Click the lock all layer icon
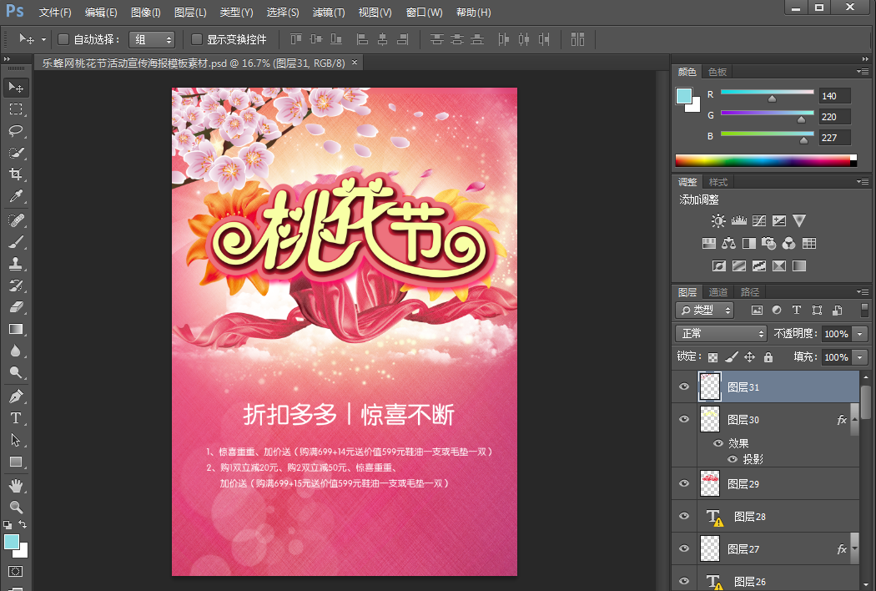 click(x=768, y=357)
